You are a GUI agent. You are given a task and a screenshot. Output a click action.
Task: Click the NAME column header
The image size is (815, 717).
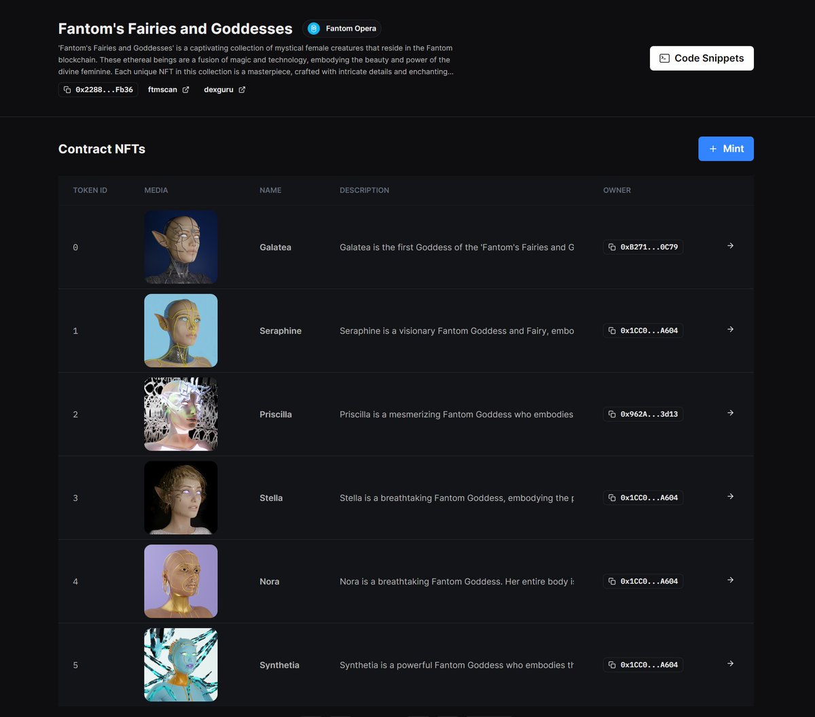(270, 190)
